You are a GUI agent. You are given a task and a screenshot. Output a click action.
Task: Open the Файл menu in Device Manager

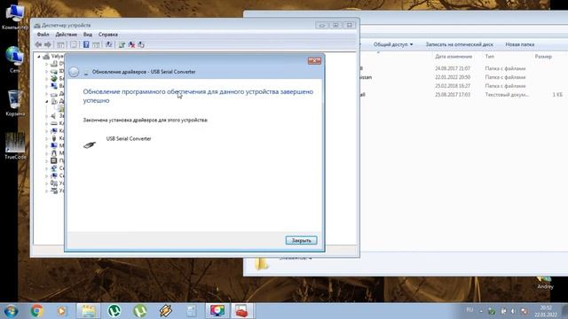tap(43, 35)
